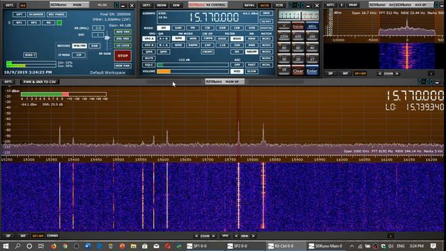Click the DEL VRX button
Screen dimensions: 446x251
tap(123, 39)
